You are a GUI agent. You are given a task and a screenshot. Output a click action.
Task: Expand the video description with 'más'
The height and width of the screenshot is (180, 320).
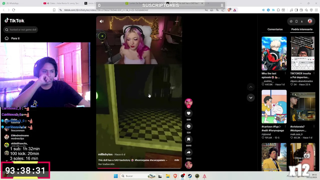tap(177, 160)
